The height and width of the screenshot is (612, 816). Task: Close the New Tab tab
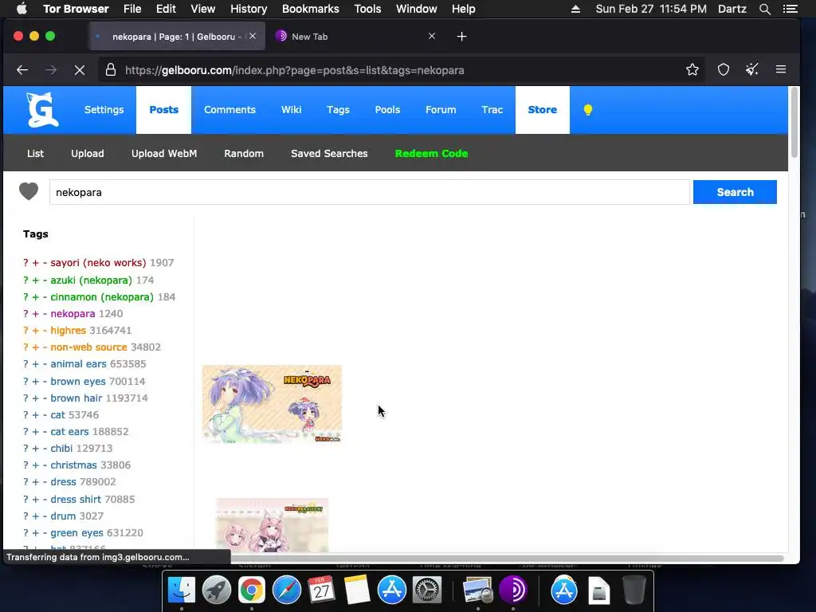pos(431,36)
